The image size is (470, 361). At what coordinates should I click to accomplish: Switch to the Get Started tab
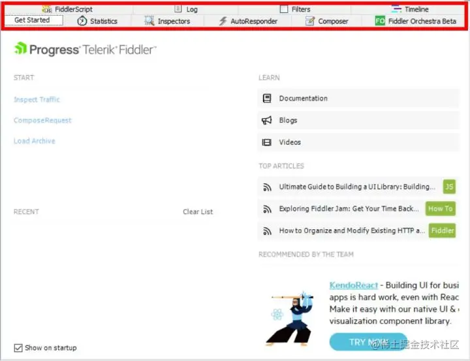[34, 20]
